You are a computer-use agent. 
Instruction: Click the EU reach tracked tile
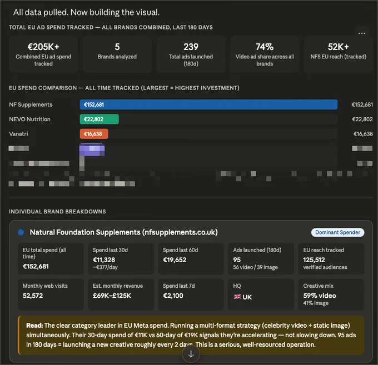pos(331,259)
